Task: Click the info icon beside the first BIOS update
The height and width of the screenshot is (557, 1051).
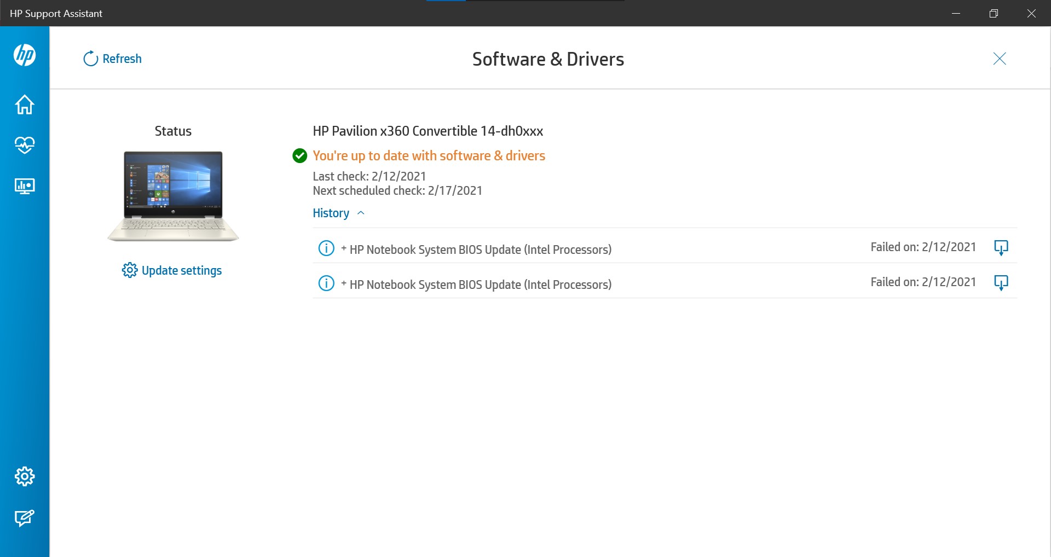Action: (325, 248)
